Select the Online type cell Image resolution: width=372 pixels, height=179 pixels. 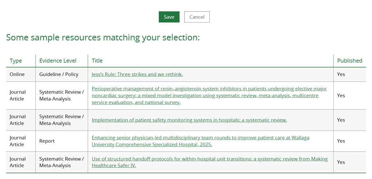[x=17, y=74]
